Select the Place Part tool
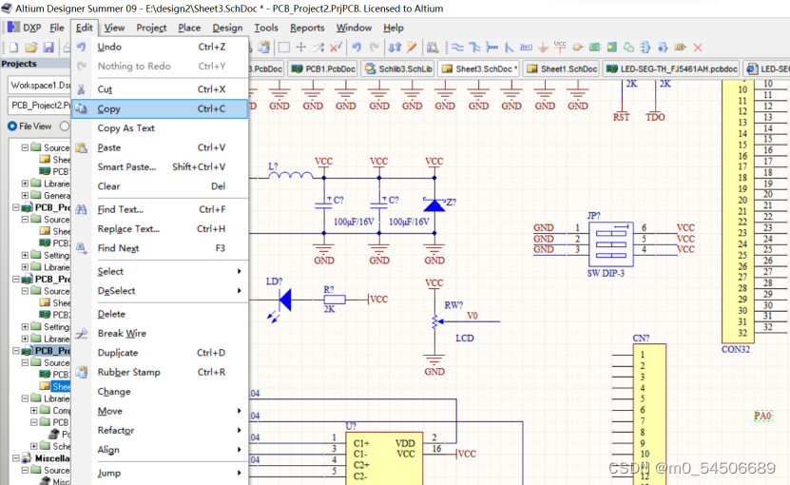This screenshot has height=485, width=790. point(577,48)
